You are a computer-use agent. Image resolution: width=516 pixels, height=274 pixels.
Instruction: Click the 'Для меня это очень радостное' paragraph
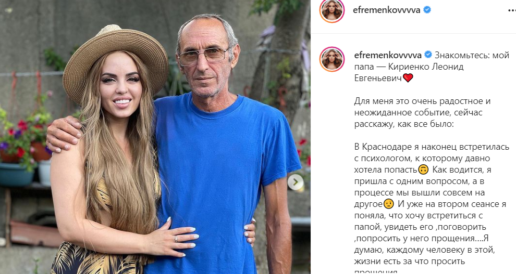pos(423,112)
